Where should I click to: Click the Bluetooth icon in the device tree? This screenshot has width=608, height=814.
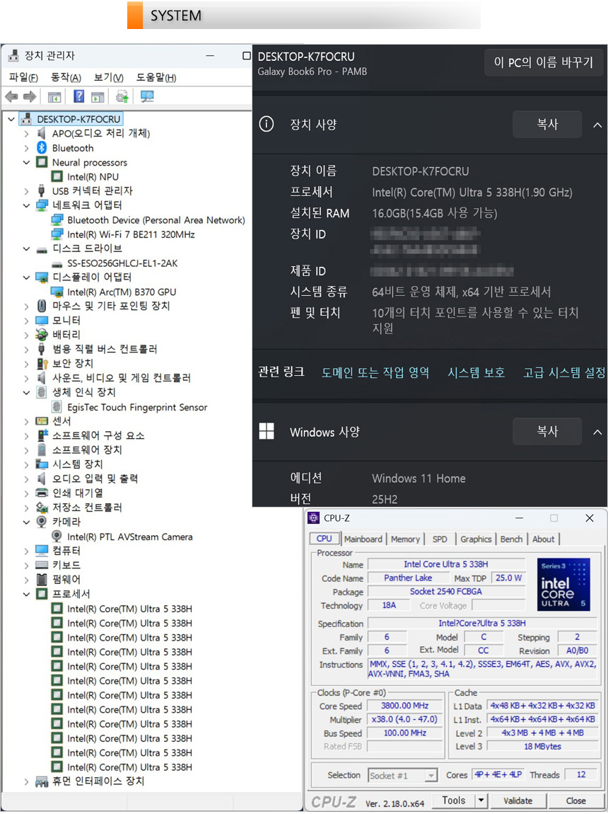pos(42,148)
